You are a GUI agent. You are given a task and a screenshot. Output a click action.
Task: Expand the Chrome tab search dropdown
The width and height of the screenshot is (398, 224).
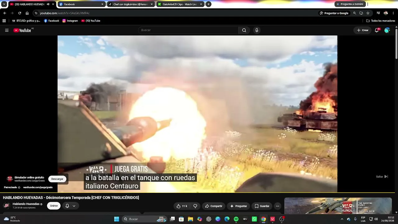pos(4,4)
